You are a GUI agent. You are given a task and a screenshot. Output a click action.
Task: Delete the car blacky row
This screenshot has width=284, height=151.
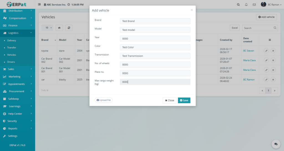click(x=273, y=80)
